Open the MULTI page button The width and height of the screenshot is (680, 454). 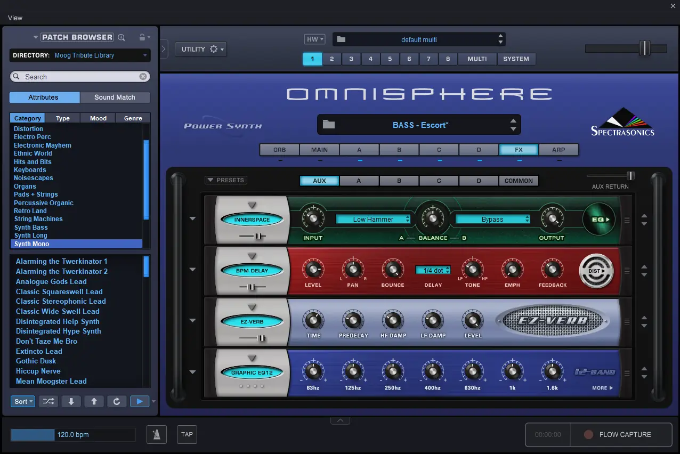pos(477,59)
